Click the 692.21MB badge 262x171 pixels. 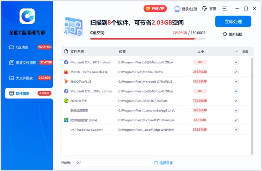[x=44, y=47]
